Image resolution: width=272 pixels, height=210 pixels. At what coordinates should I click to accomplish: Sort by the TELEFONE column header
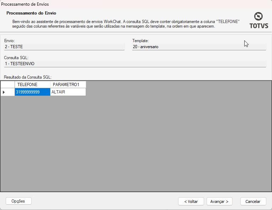point(32,85)
